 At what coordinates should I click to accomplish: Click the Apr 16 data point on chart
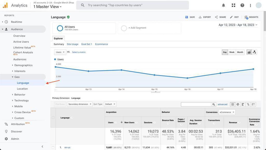tap(187, 78)
